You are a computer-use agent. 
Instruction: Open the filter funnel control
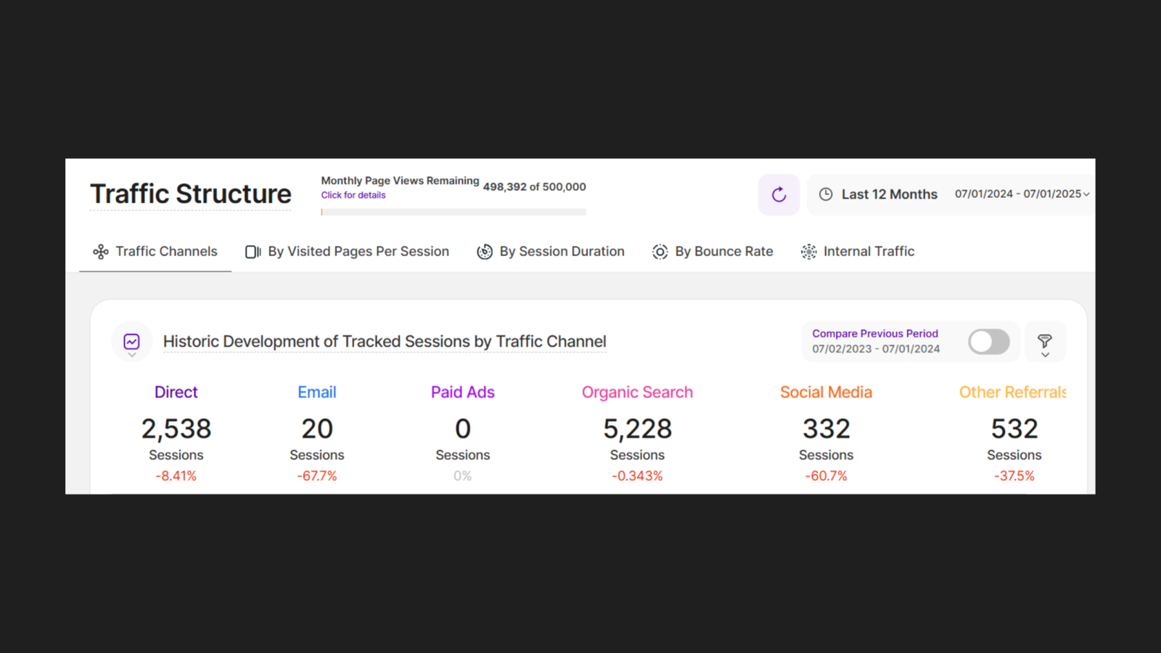tap(1046, 339)
